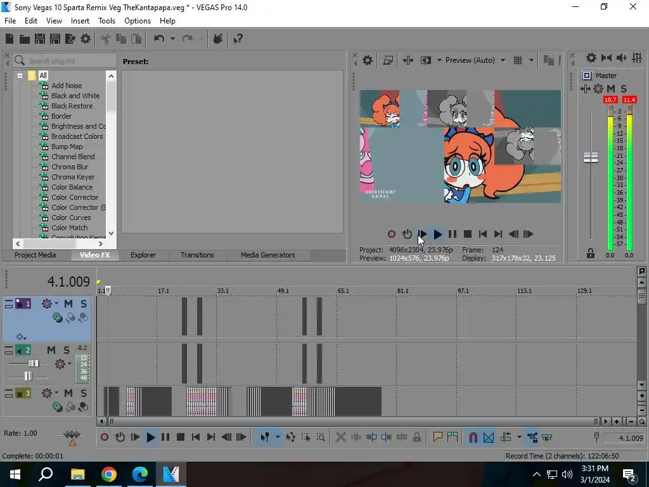Image resolution: width=649 pixels, height=487 pixels.
Task: Open the Options menu
Action: (138, 21)
